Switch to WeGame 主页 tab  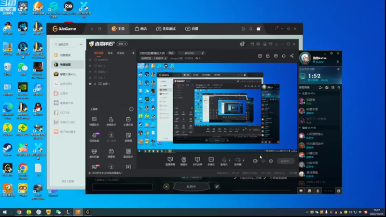pyautogui.click(x=118, y=29)
